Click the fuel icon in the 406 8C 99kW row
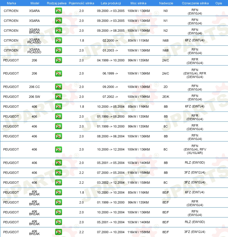The height and width of the screenshot is (237, 228). pos(58,126)
